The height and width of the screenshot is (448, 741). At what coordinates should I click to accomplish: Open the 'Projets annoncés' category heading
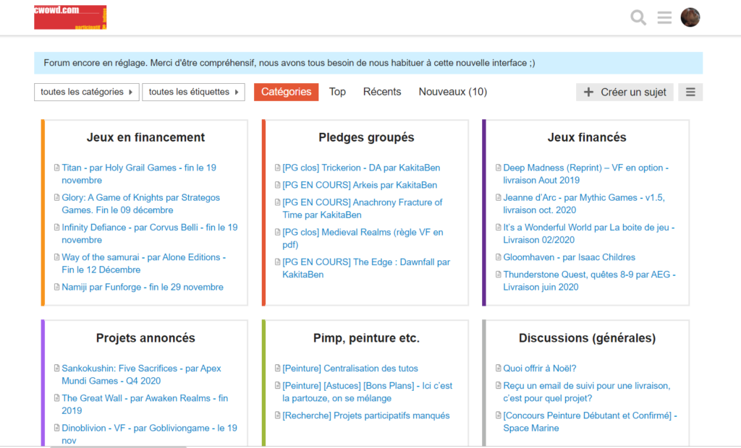point(145,338)
